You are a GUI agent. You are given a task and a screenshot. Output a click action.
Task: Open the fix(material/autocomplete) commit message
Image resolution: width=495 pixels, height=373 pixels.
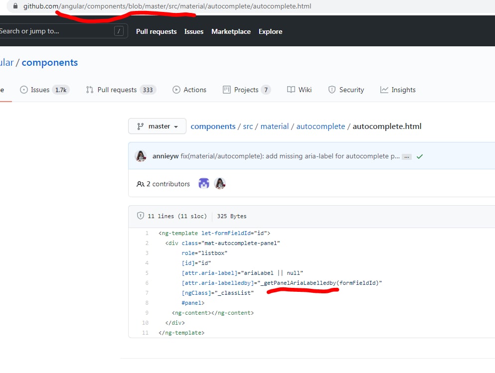coord(290,156)
